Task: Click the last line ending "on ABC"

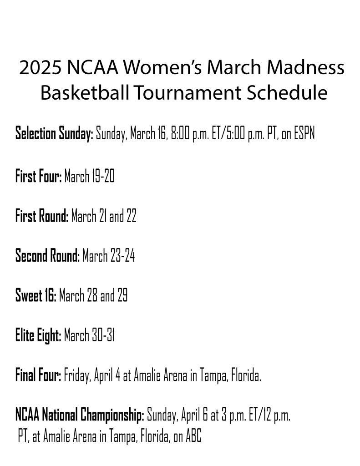Action: tap(109, 437)
